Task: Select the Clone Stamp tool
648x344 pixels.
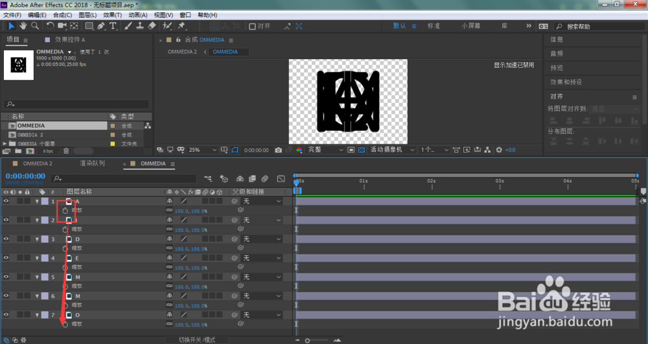Action: click(140, 26)
